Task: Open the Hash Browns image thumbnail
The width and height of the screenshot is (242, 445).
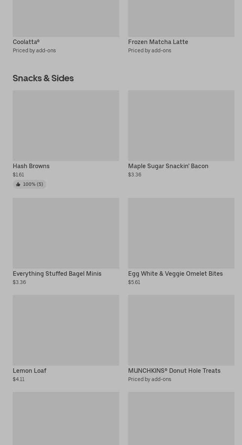Action: point(66,125)
